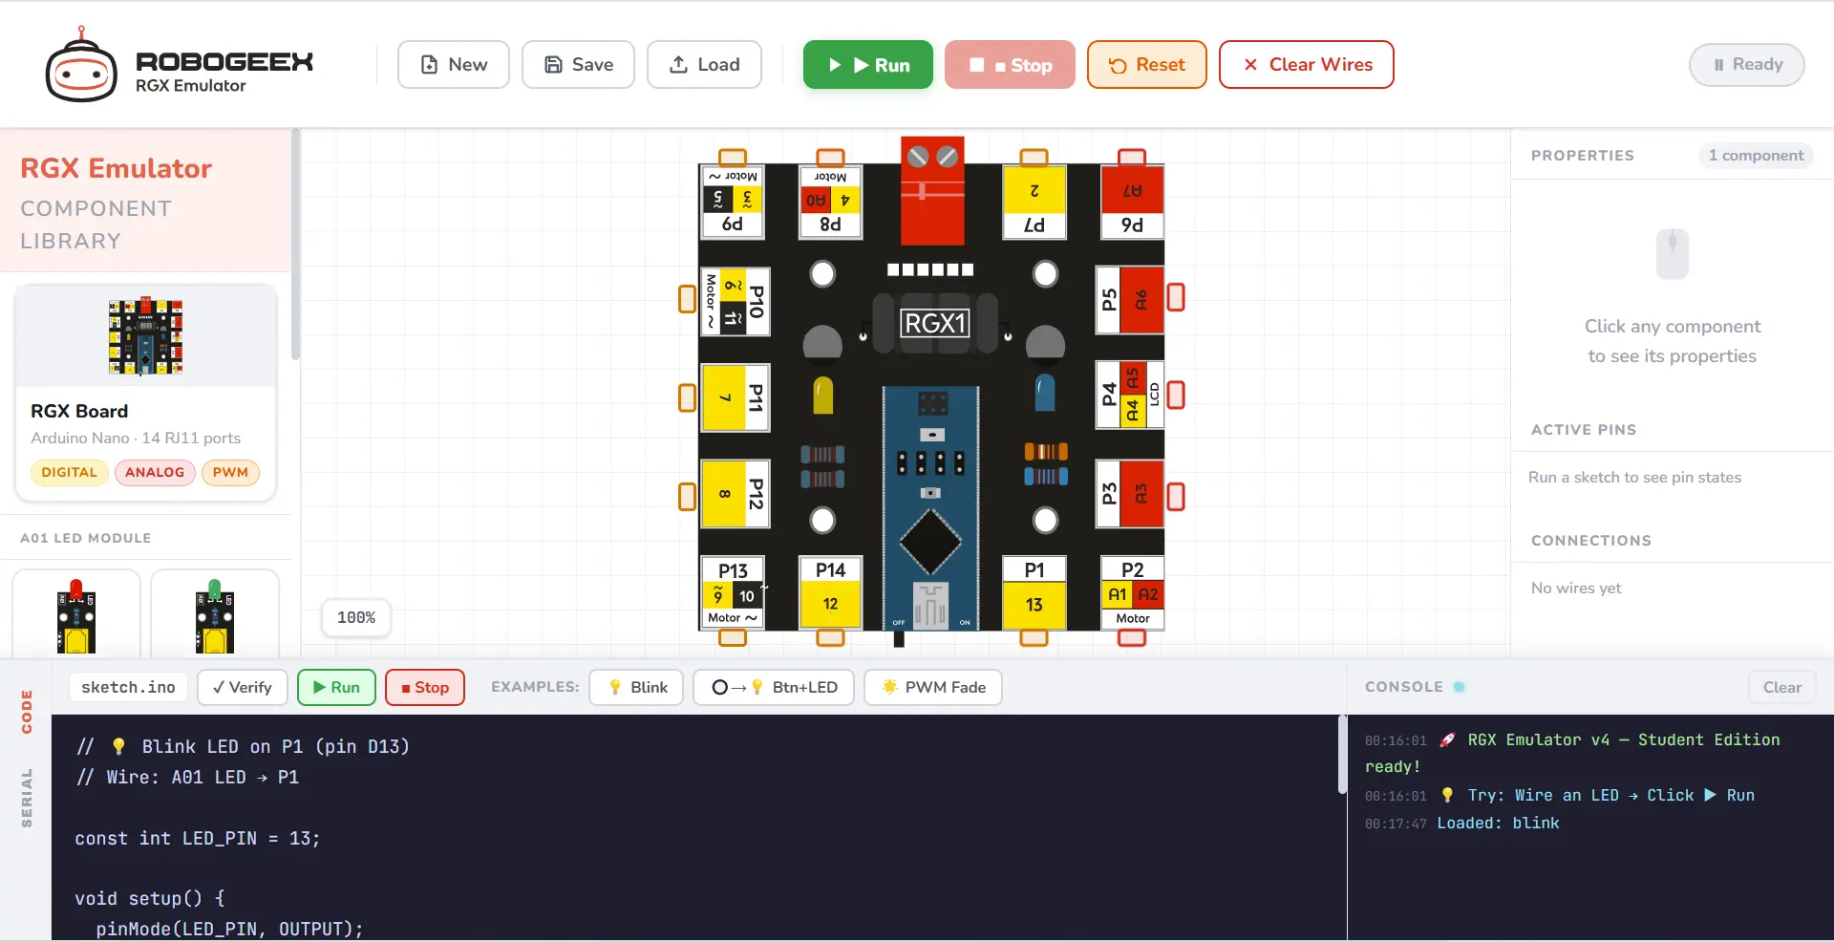Clear the console output

1781,687
